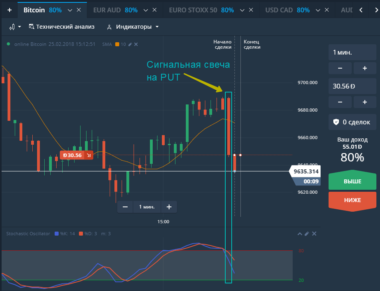The width and height of the screenshot is (380, 291).
Task: Edit the SMA indicator settings with pencil icon
Action: coord(130,44)
